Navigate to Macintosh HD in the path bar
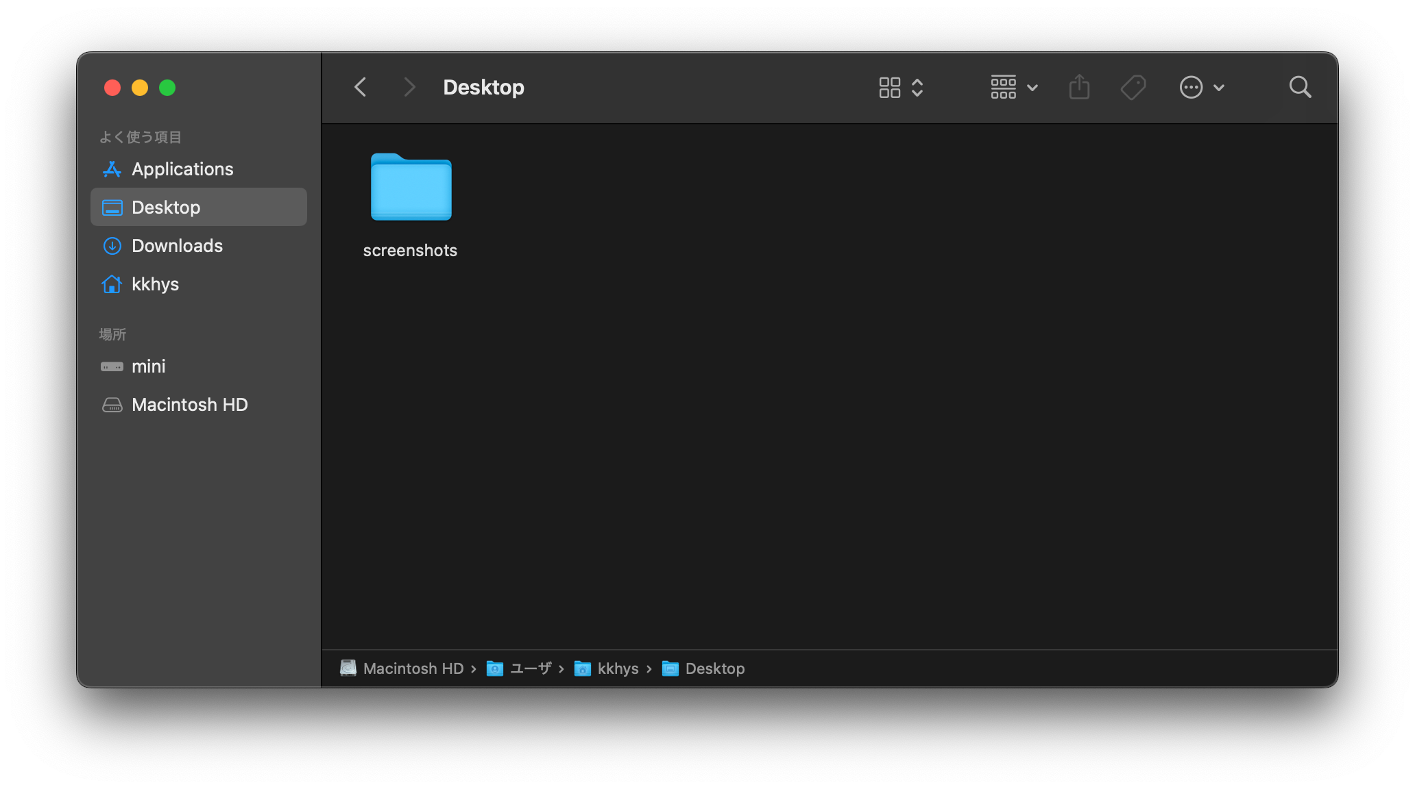 point(412,668)
